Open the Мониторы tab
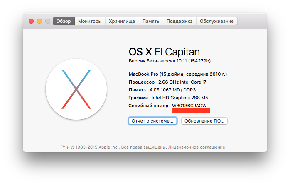This screenshot has width=290, height=185. coord(90,21)
